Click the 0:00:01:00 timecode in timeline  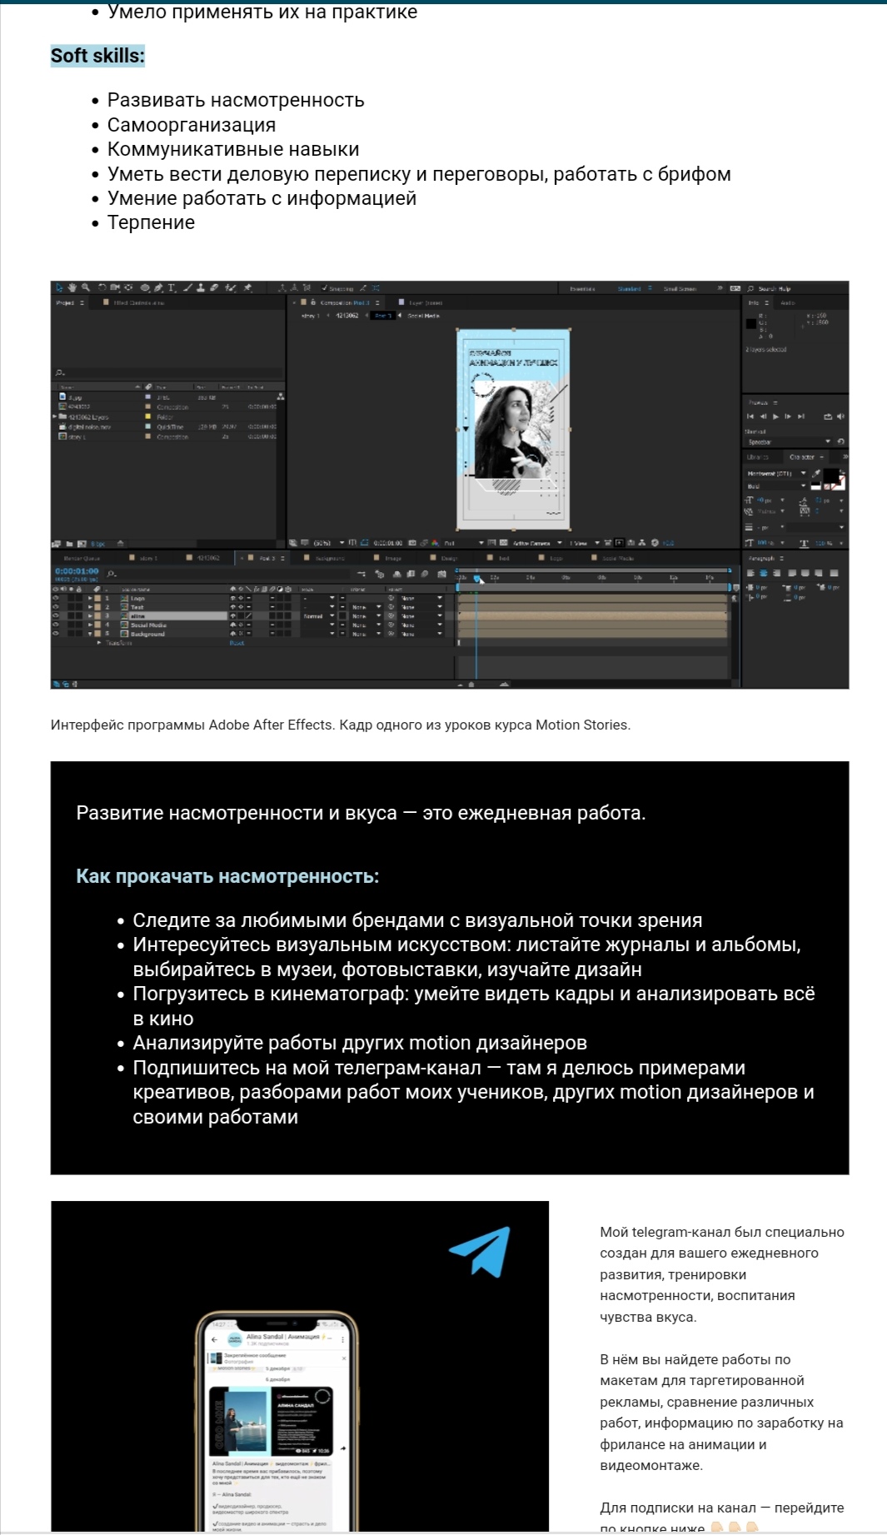tap(77, 571)
